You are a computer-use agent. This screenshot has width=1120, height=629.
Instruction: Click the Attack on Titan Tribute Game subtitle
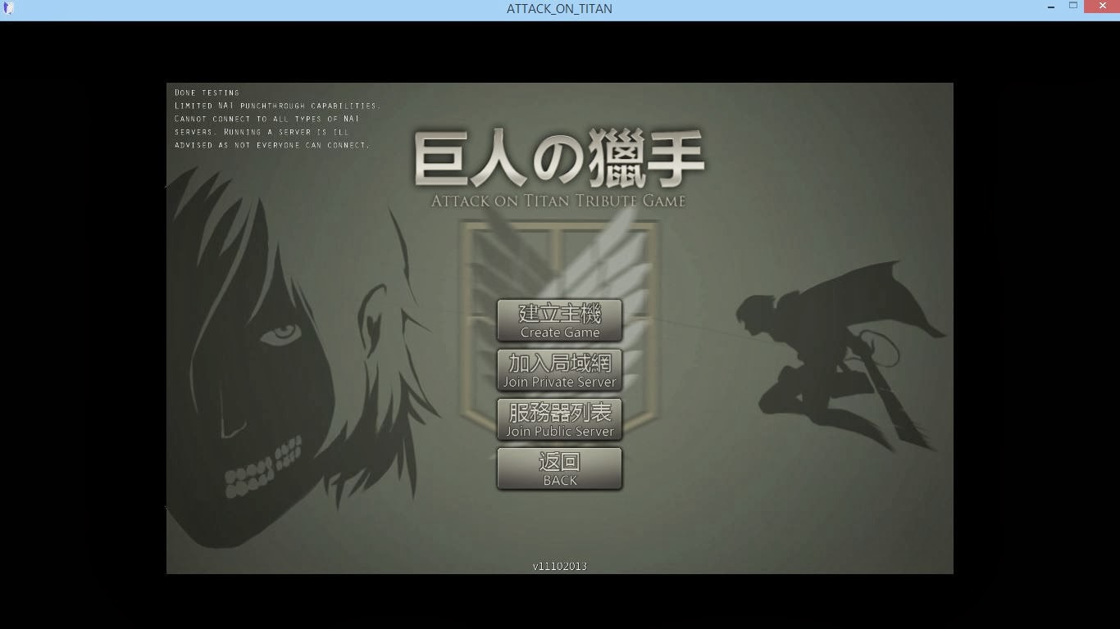[x=558, y=201]
